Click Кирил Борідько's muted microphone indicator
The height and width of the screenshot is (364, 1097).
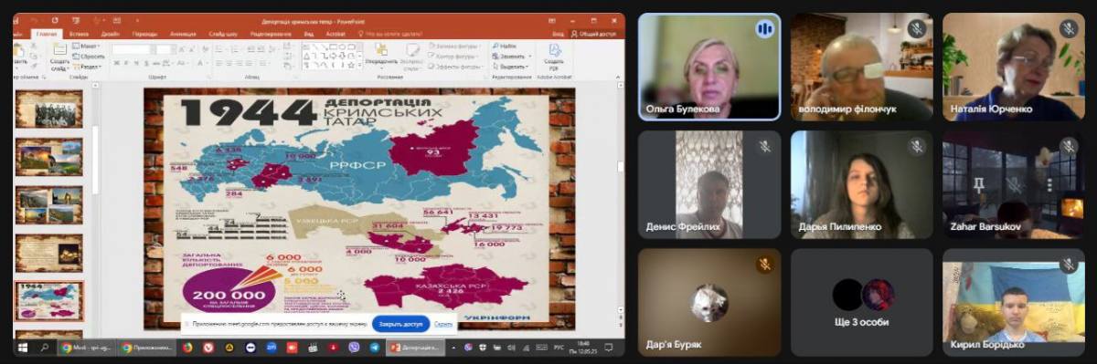click(x=1068, y=265)
